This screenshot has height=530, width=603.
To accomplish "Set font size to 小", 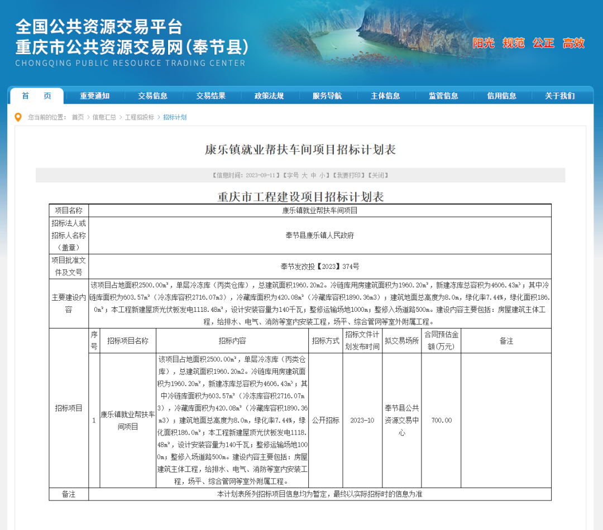I will (x=322, y=175).
